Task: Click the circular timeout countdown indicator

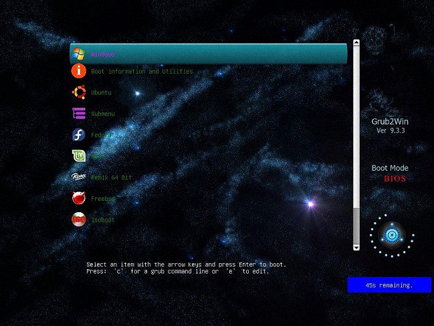Action: pyautogui.click(x=392, y=236)
